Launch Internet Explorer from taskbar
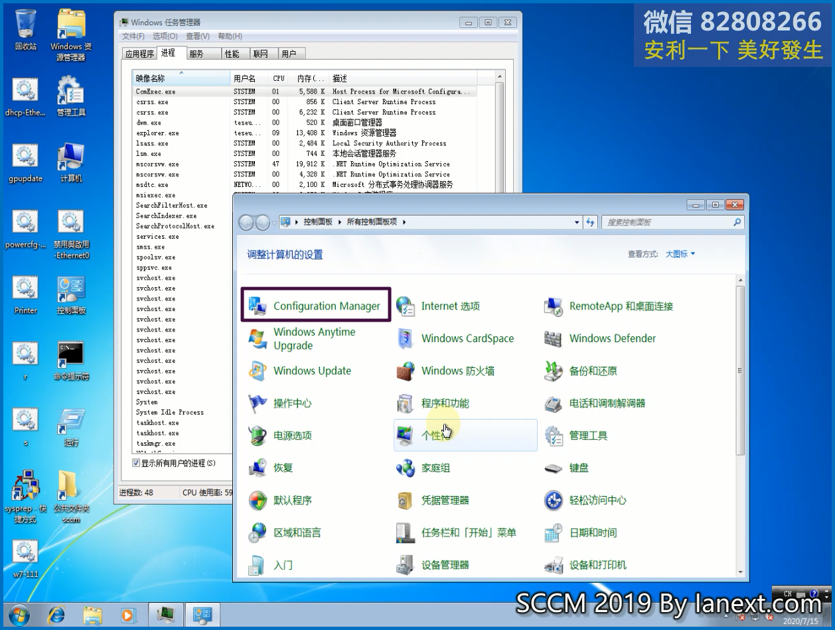The height and width of the screenshot is (630, 835). coord(56,615)
